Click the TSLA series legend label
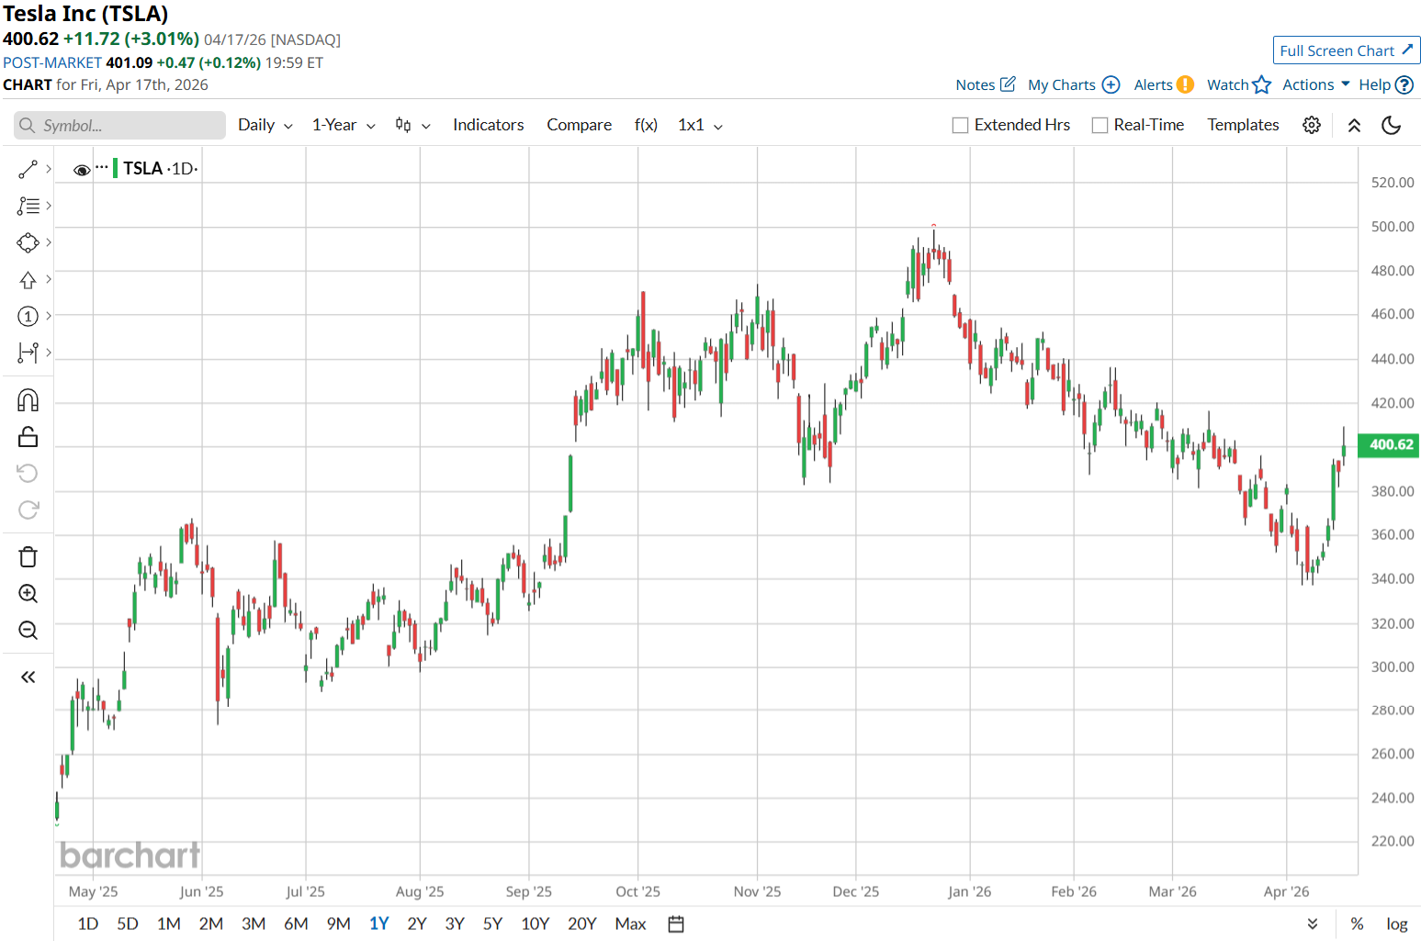The width and height of the screenshot is (1421, 941). click(x=142, y=169)
